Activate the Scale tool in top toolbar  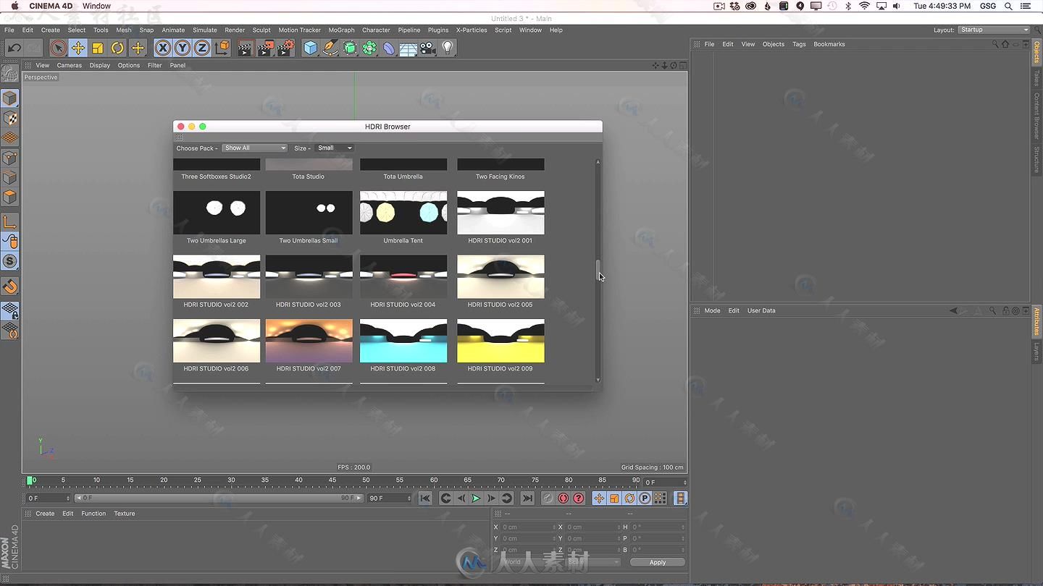(x=97, y=48)
